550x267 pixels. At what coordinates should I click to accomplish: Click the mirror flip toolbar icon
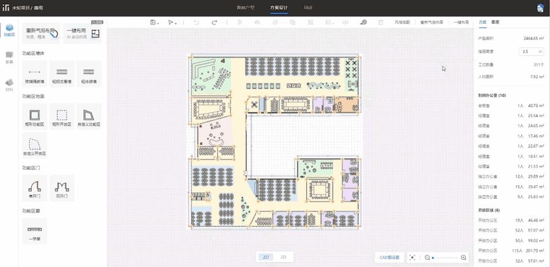(x=345, y=22)
